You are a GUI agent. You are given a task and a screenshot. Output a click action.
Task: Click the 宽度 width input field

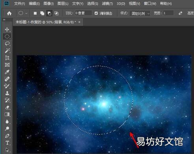point(168,13)
